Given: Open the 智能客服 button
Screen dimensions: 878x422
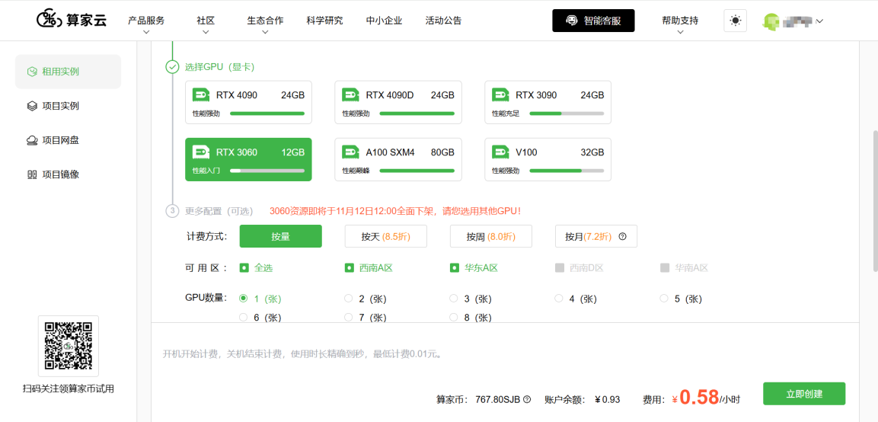Looking at the screenshot, I should 593,21.
